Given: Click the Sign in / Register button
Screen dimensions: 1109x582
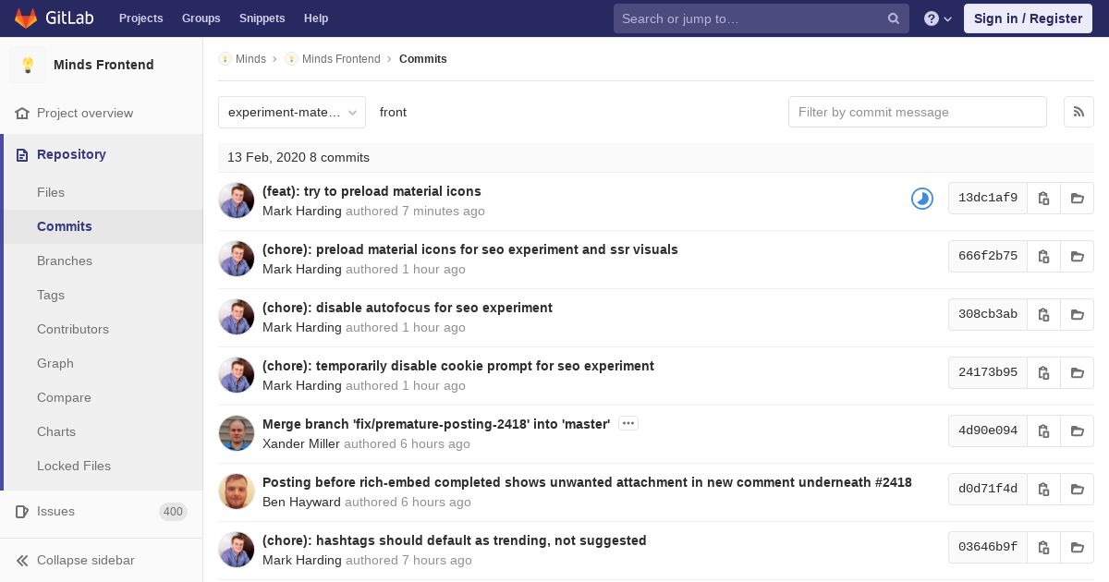Looking at the screenshot, I should pos(1028,18).
